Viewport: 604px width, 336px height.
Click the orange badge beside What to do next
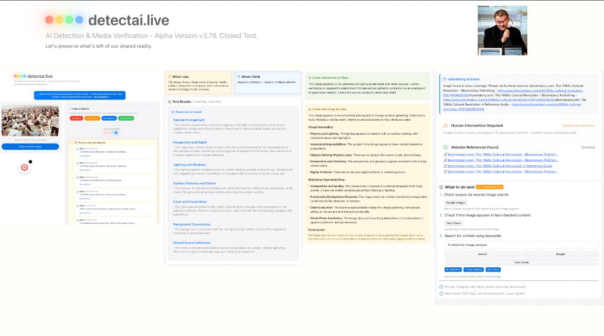pos(490,187)
